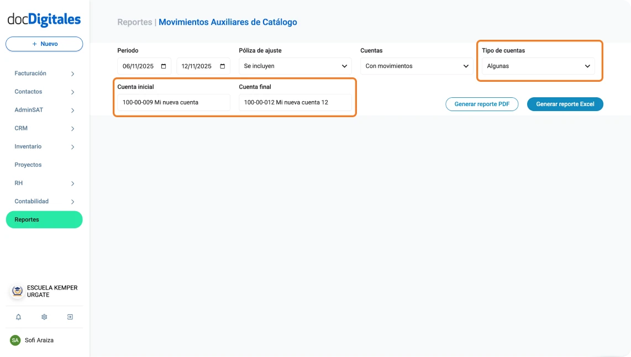Open the settings gear icon
This screenshot has width=631, height=357.
pos(44,317)
